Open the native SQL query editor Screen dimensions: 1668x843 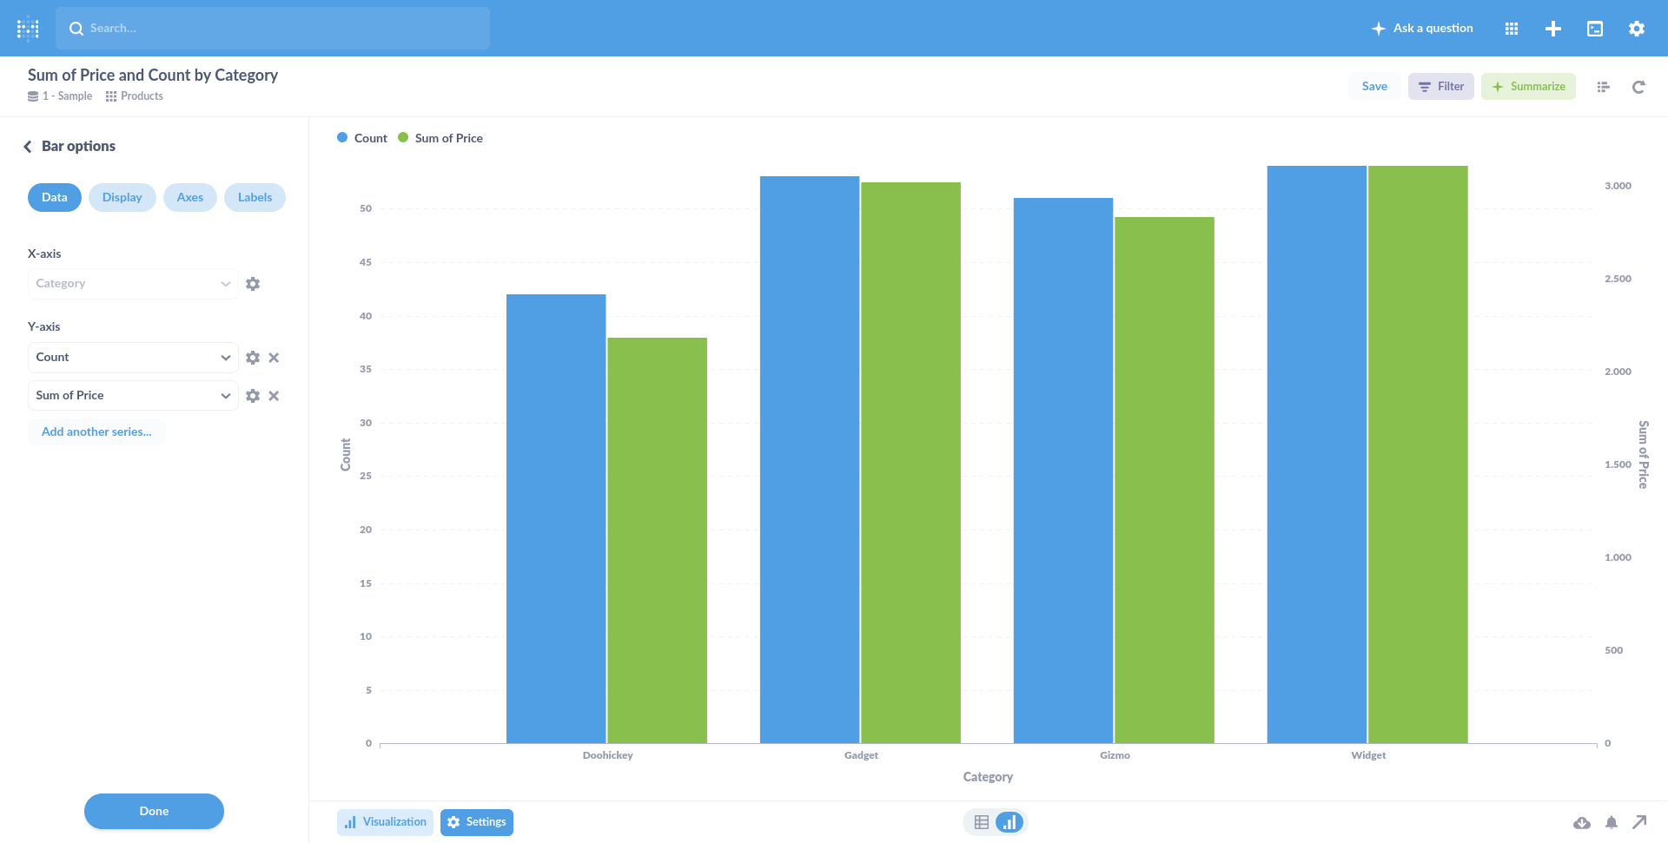click(1595, 28)
